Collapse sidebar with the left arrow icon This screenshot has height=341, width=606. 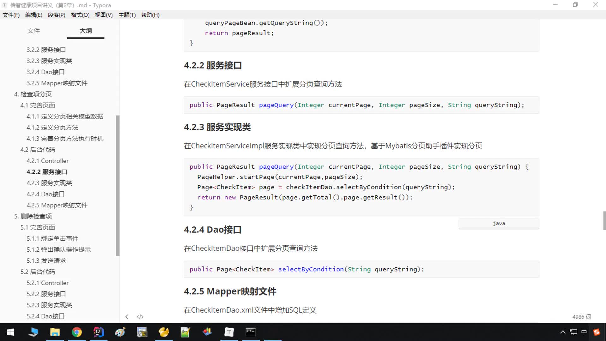coord(127,317)
